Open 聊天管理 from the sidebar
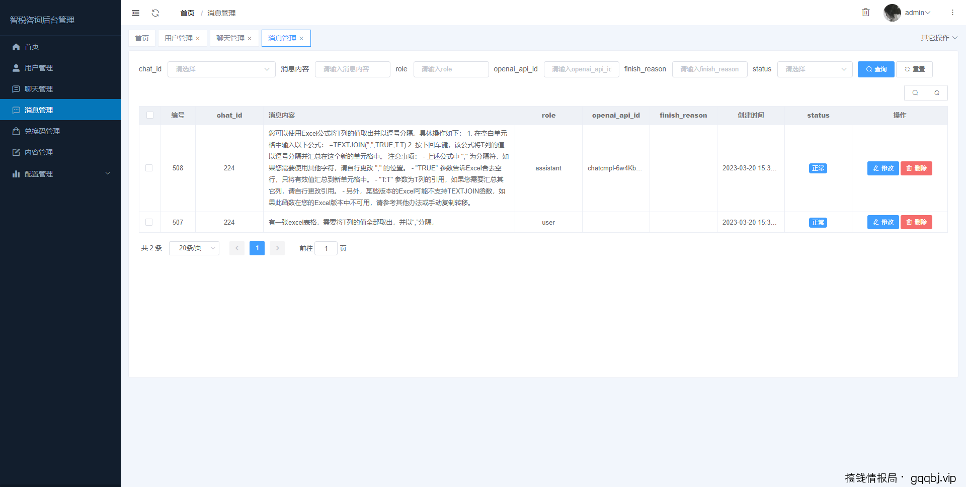 [x=39, y=88]
